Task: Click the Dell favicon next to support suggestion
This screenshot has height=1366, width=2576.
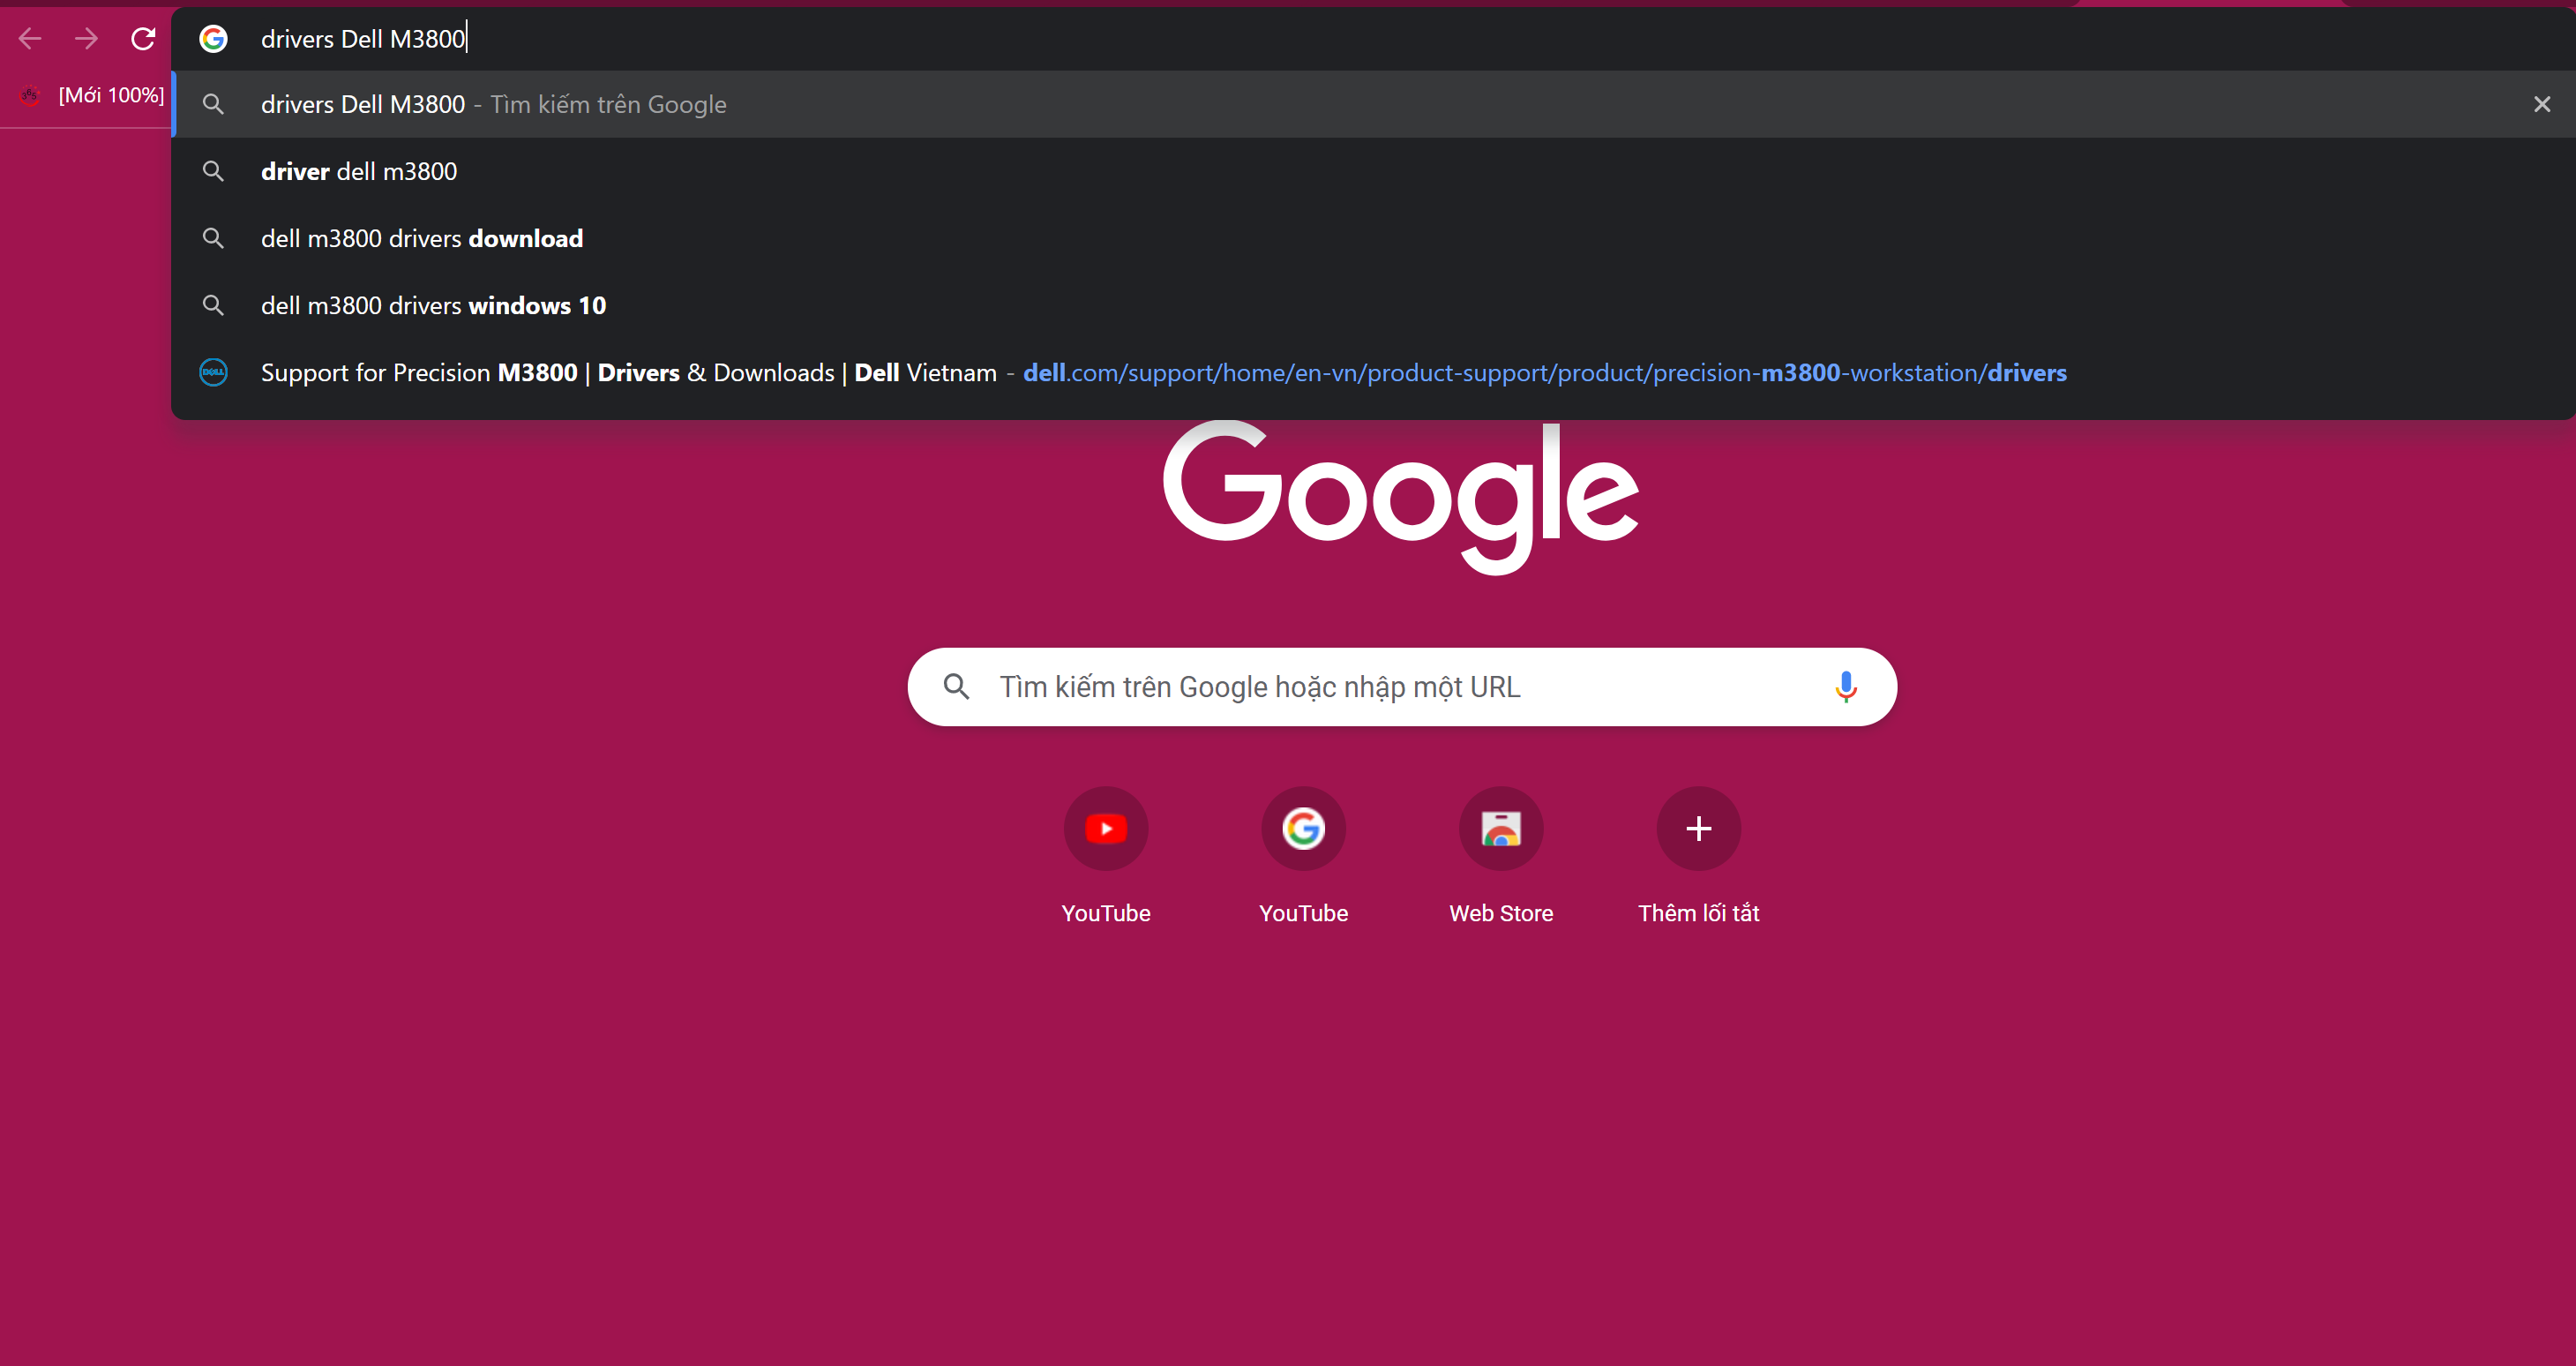Action: [213, 372]
